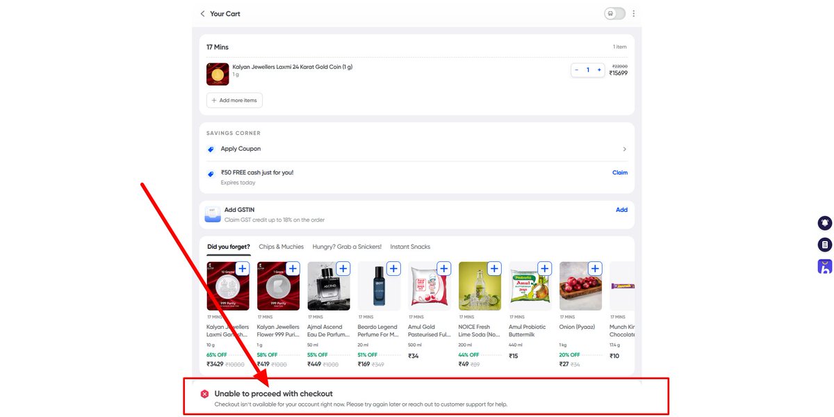Add Kalyan Jewellers Flower 999 Purity coin
Screen dimensions: 834x417
293,268
